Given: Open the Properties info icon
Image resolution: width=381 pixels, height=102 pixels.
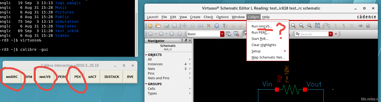Looking at the screenshot, I should coord(217,26).
